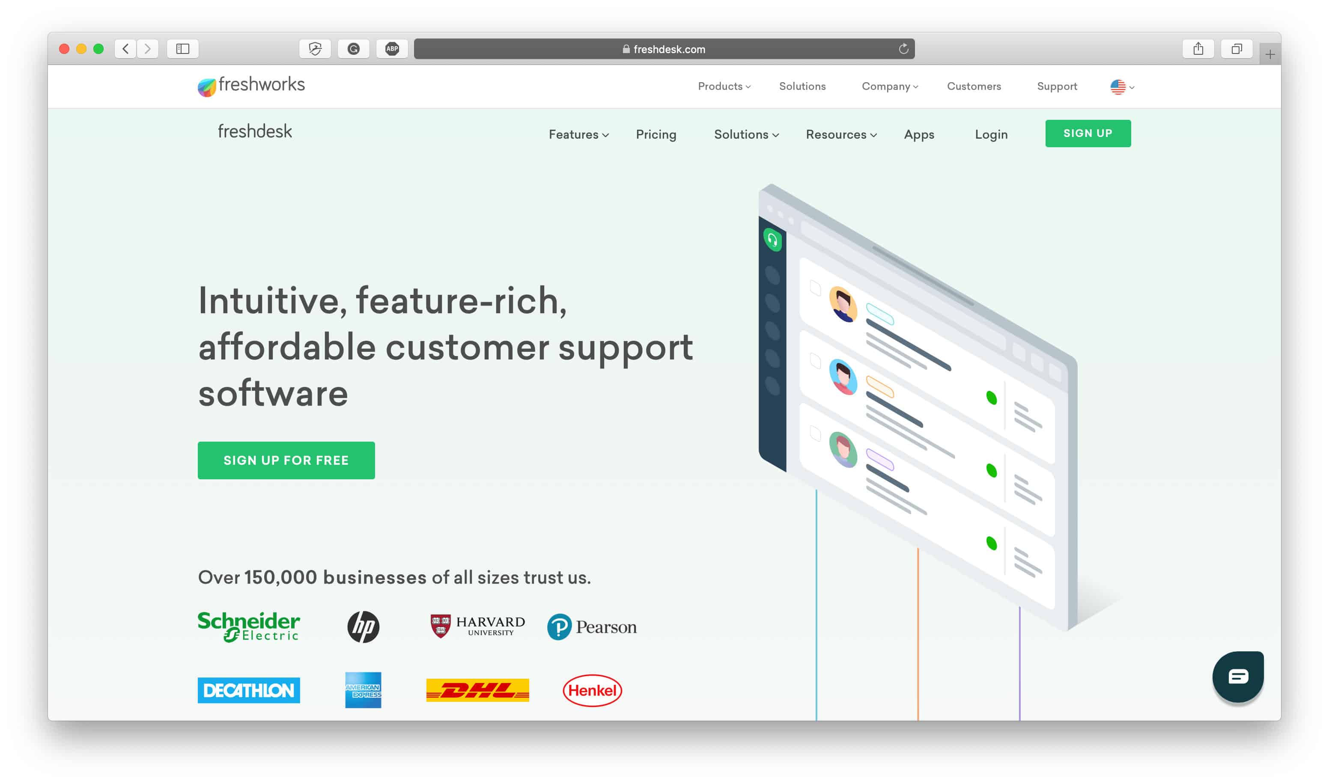Expand the Solutions dropdown in Freshdesk nav
The width and height of the screenshot is (1329, 784).
[x=746, y=134]
